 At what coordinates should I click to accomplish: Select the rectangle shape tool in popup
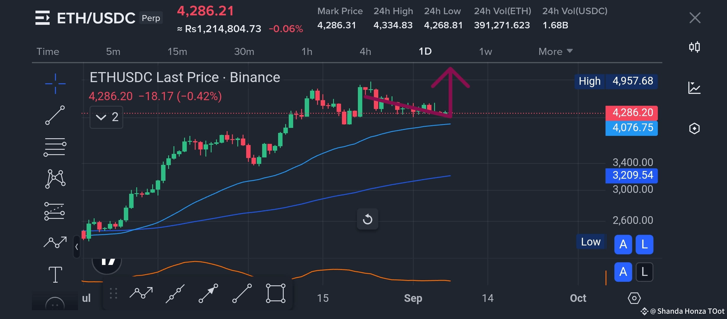276,293
